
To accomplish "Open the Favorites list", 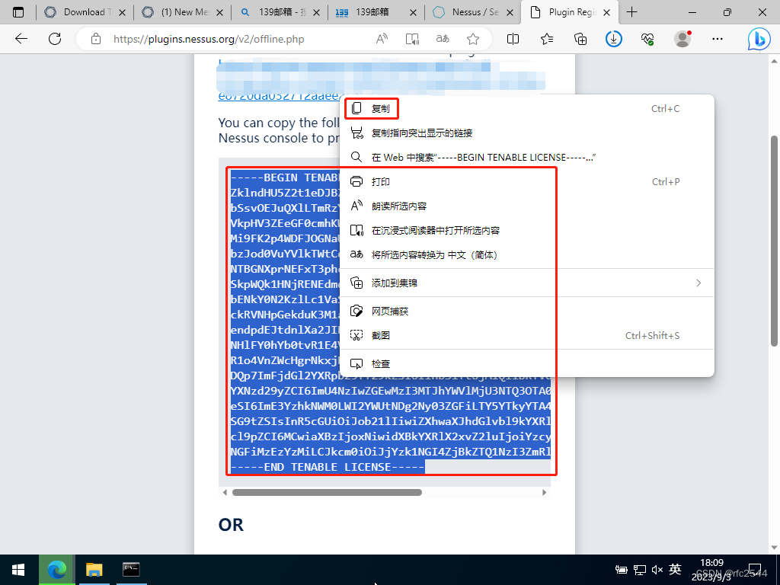I will pos(547,39).
